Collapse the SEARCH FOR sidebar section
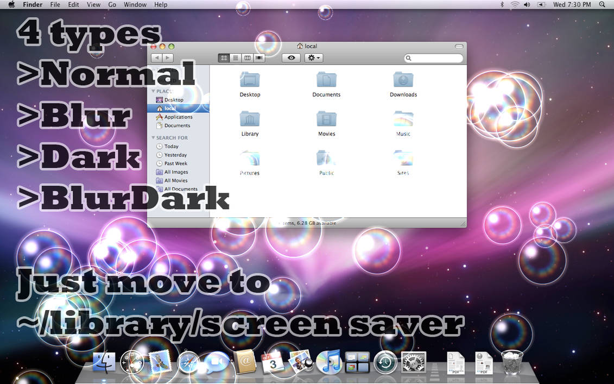This screenshot has width=614, height=384. pyautogui.click(x=153, y=137)
